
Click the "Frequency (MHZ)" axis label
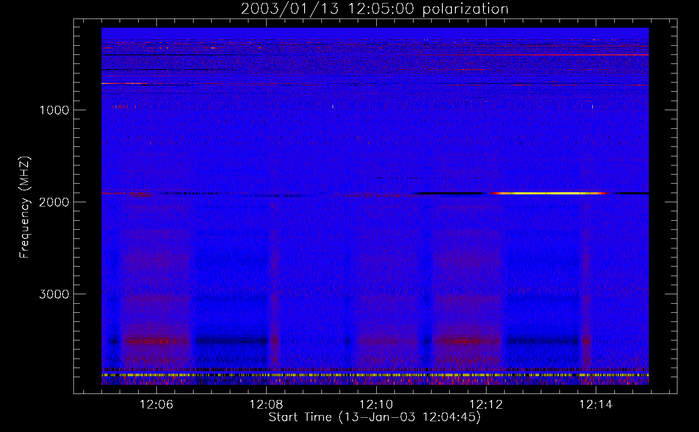coord(25,208)
